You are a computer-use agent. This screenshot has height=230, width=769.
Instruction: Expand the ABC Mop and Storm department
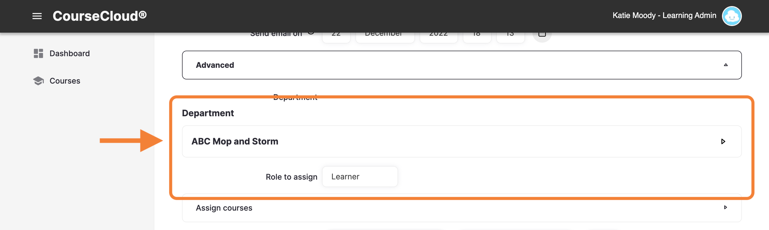coord(461,141)
